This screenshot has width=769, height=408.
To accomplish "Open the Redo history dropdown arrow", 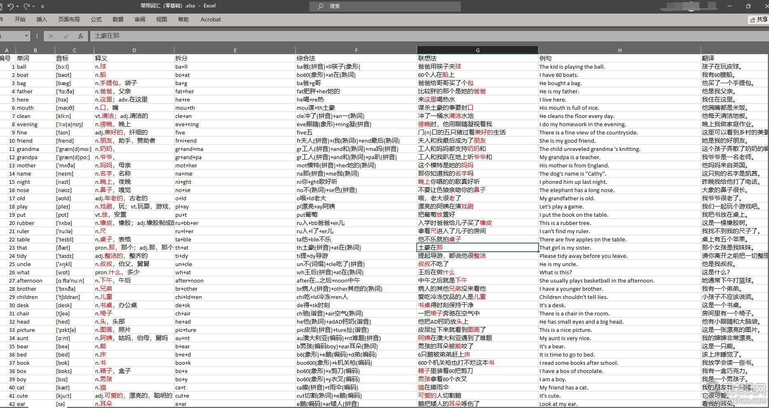I will [x=34, y=7].
